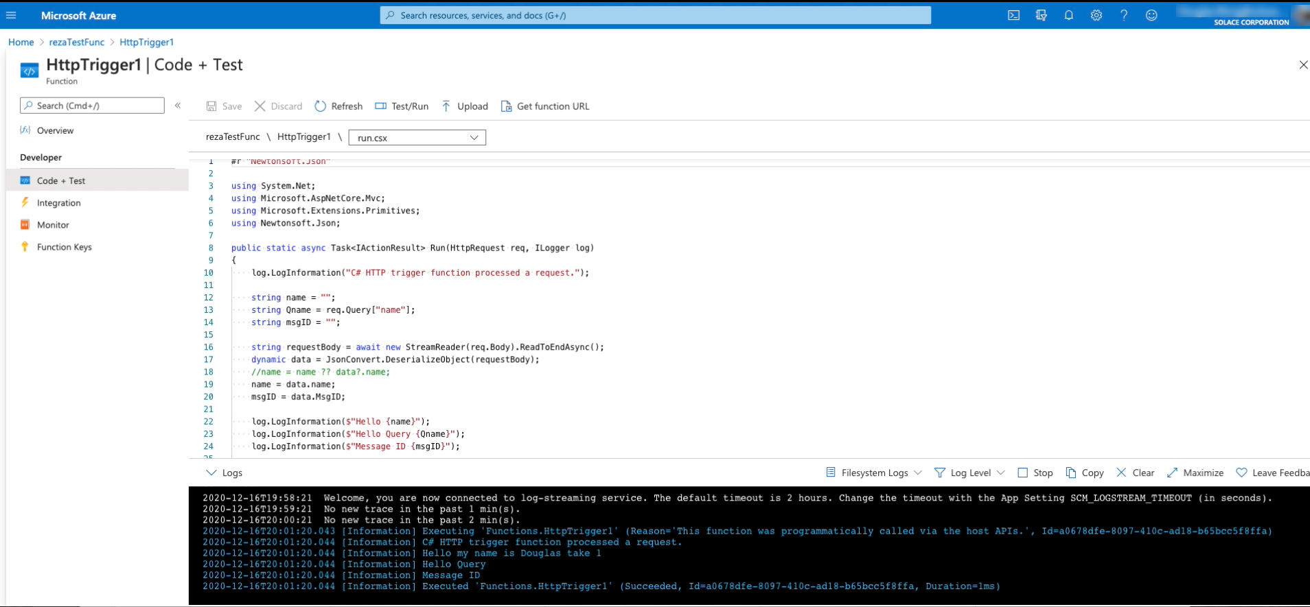This screenshot has height=607, width=1310.
Task: Open directory and subscription filter icon
Action: point(1041,15)
